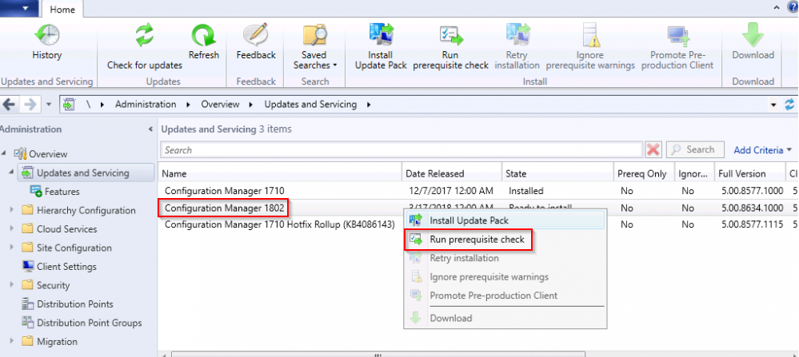Select Distribution Point Groups in the tree

(x=89, y=323)
